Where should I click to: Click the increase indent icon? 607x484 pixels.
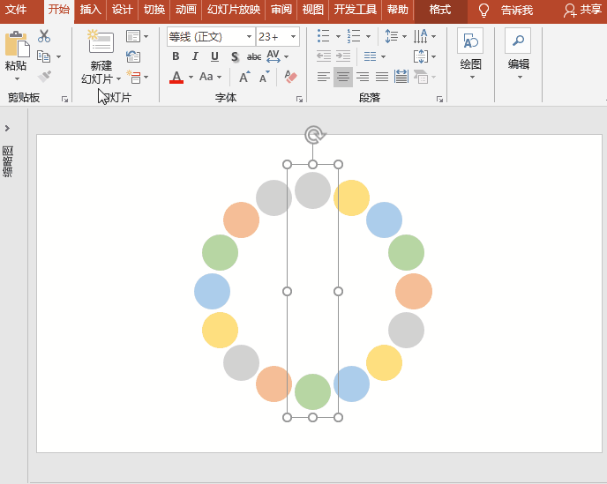click(x=343, y=56)
